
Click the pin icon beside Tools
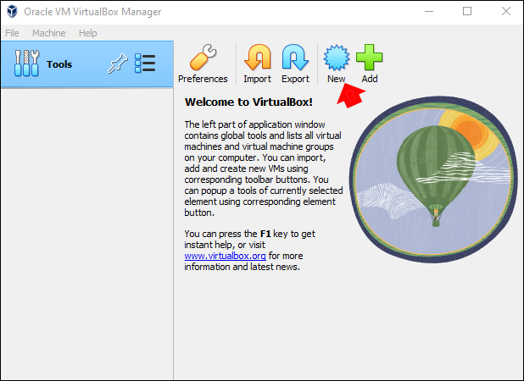tap(117, 63)
